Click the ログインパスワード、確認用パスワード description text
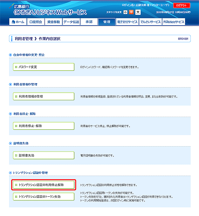 pyautogui.click(x=109, y=67)
